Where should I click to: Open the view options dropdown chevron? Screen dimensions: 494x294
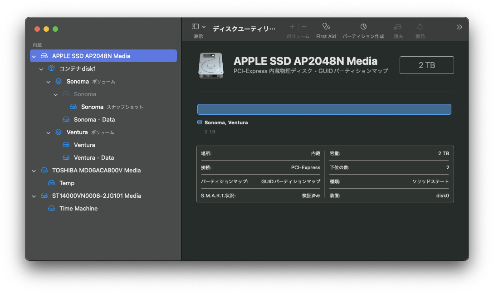click(204, 27)
